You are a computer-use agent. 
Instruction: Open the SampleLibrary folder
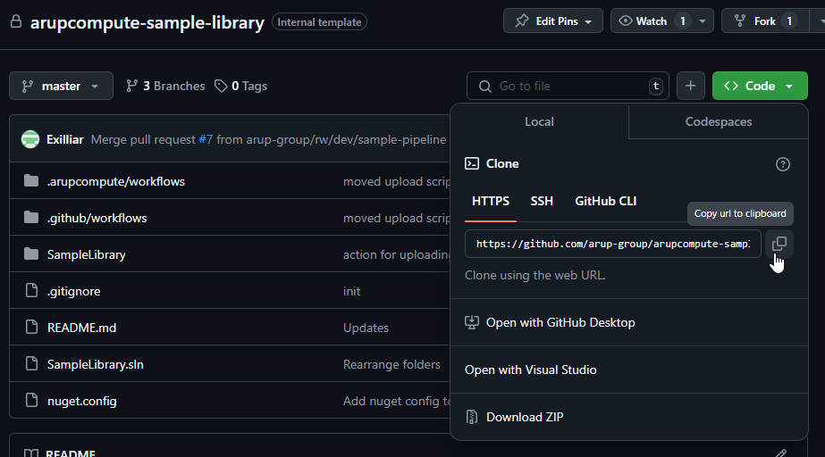pyautogui.click(x=87, y=254)
